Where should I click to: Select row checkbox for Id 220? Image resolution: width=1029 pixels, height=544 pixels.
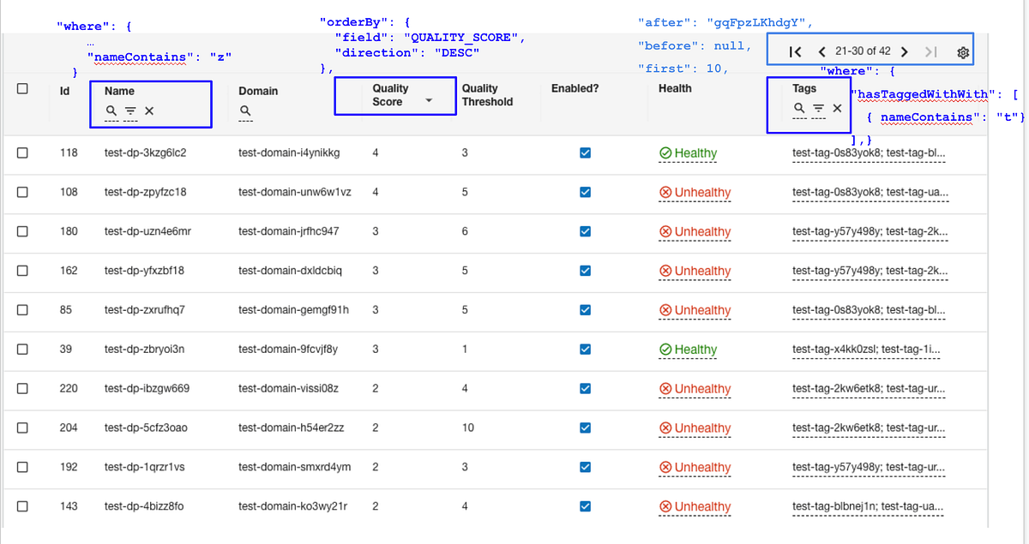[22, 388]
